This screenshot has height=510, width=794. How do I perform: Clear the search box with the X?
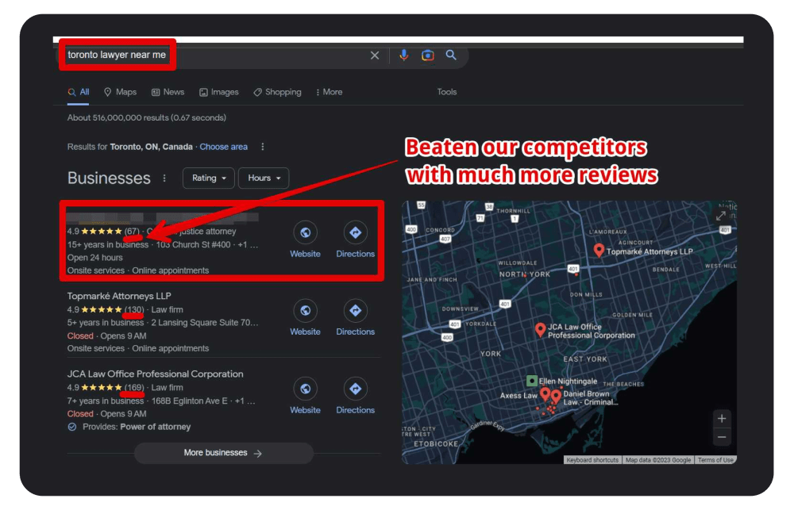(x=375, y=55)
